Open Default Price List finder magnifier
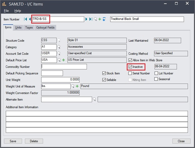This screenshot has width=195, height=148. click(x=59, y=60)
